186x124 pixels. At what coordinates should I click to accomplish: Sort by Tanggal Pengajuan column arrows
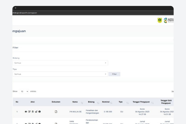(153, 103)
